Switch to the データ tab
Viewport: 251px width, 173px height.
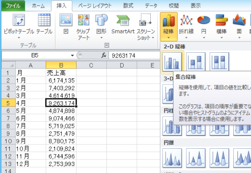coord(151,6)
